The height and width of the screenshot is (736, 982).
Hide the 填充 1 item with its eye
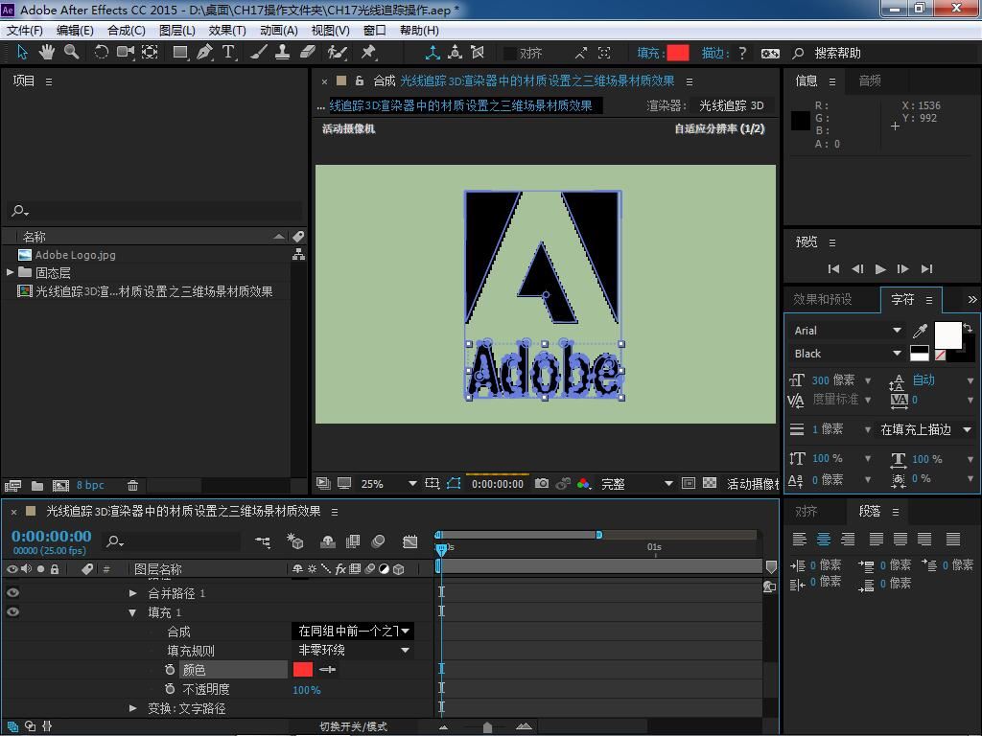coord(12,612)
